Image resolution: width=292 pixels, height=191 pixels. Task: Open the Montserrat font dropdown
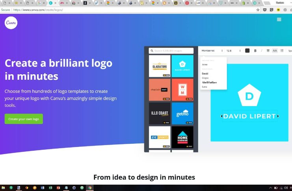[212, 51]
